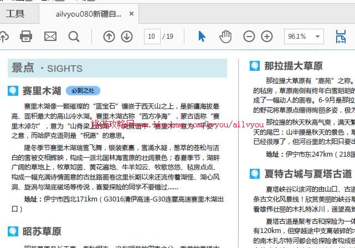Viewport: 355px width, 248px height.
Task: Click the page number field showing 10
Action: point(152,37)
